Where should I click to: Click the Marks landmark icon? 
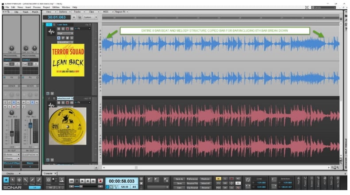62,180
